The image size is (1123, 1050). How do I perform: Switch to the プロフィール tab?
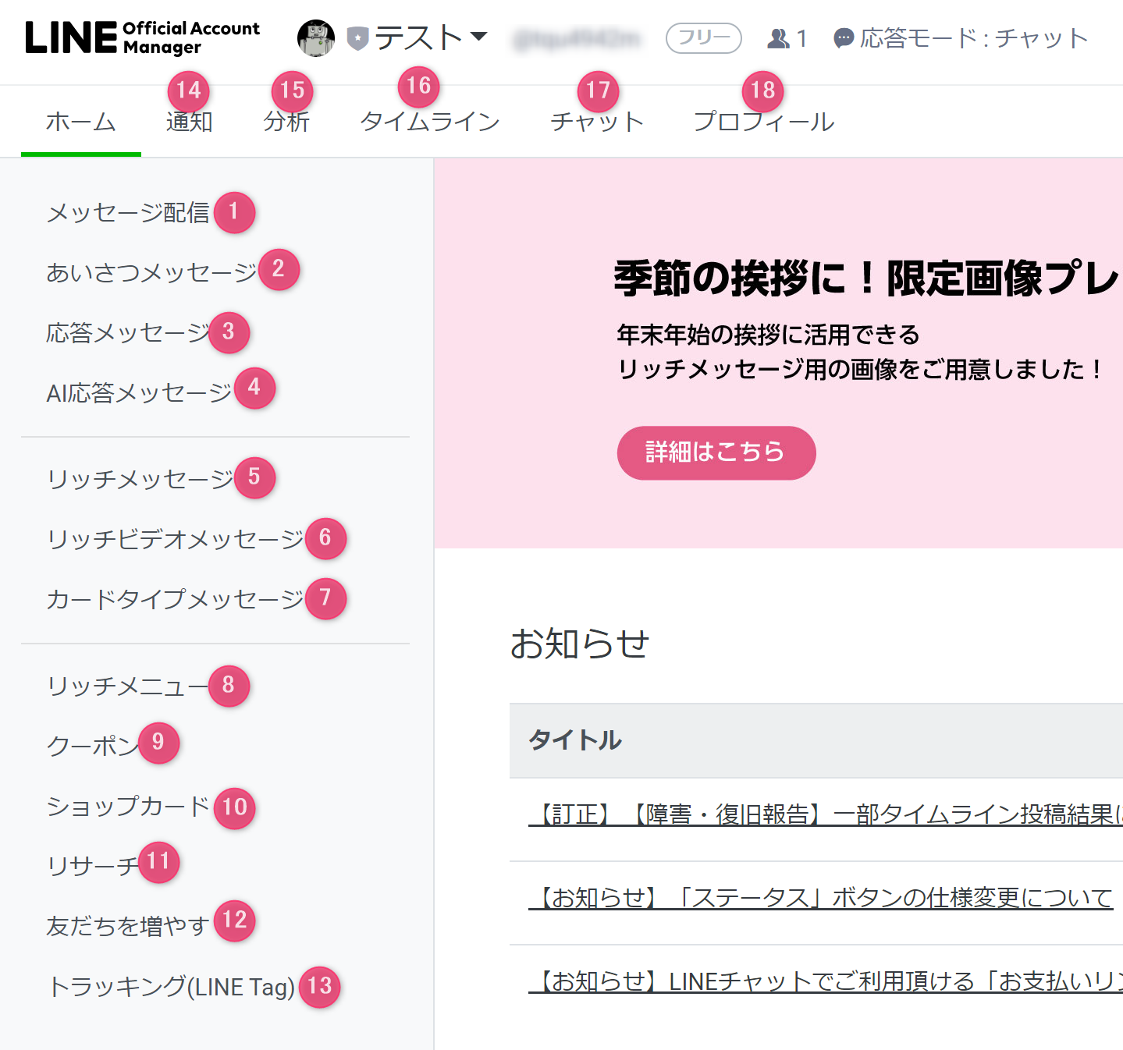(x=764, y=122)
